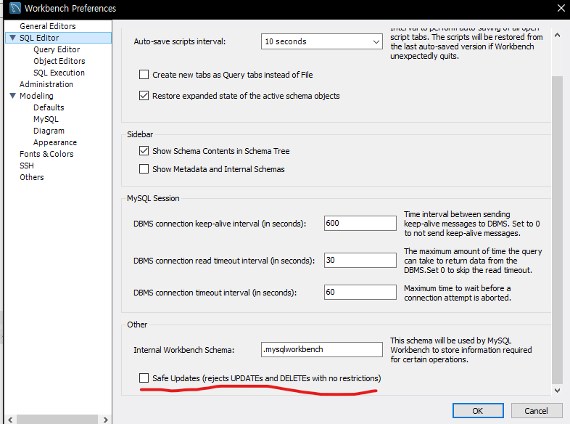Click the Auto-save scripts interval label
The height and width of the screenshot is (424, 570).
180,41
